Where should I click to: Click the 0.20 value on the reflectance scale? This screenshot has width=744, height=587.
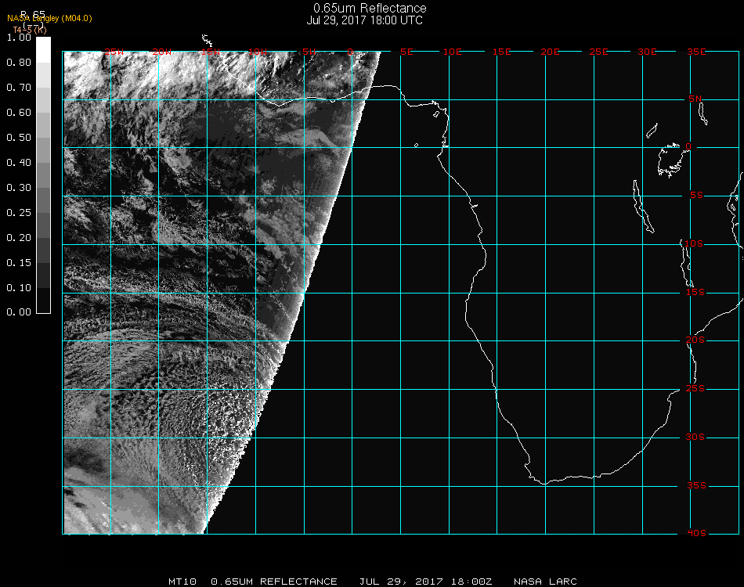19,238
